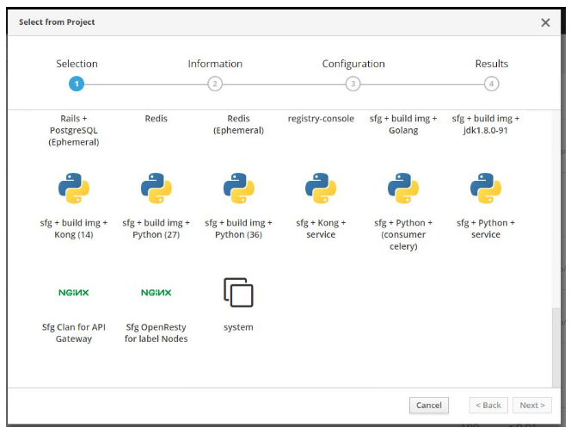Jump to step 3 Configuration circle
Image resolution: width=571 pixels, height=434 pixels.
(x=353, y=84)
